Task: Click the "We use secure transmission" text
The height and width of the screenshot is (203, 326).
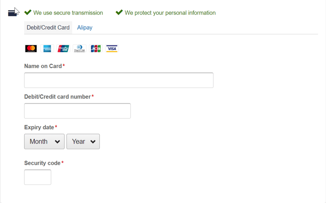Action: pyautogui.click(x=68, y=13)
